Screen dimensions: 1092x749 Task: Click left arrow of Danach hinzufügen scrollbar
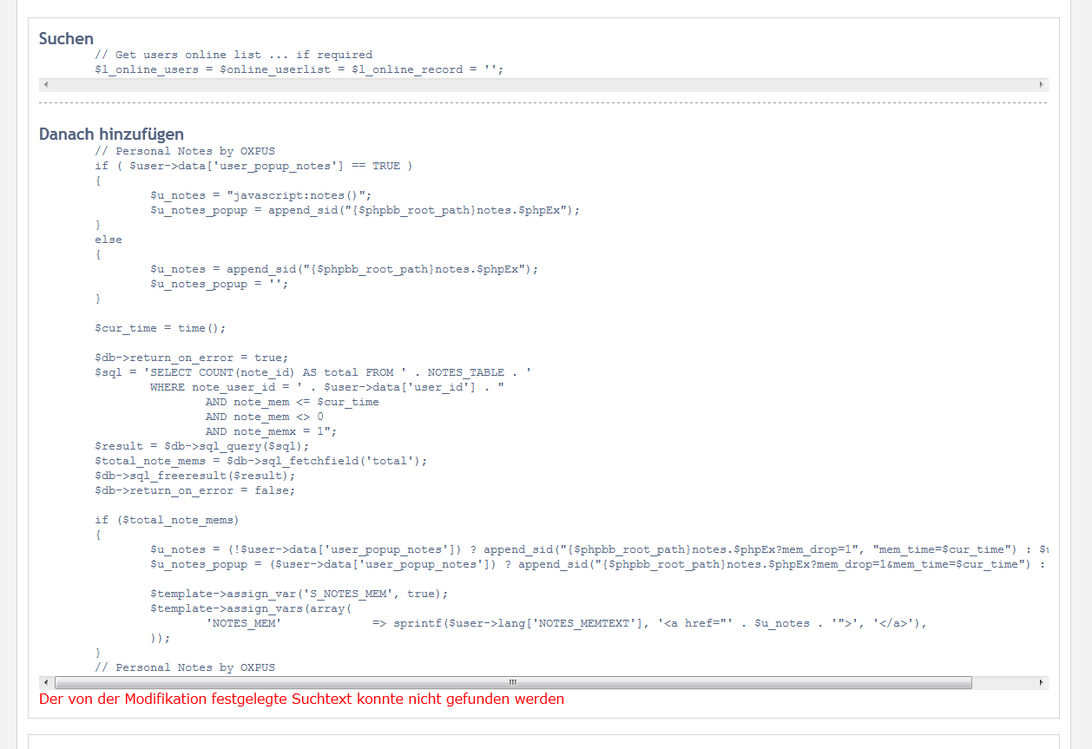[45, 683]
